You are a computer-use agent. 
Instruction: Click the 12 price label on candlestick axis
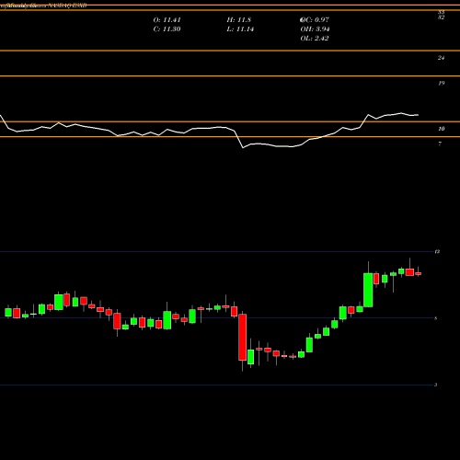coord(437,252)
